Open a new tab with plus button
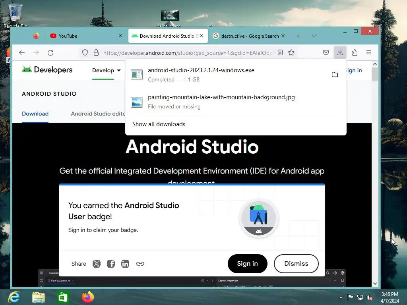This screenshot has width=407, height=305. 298,36
